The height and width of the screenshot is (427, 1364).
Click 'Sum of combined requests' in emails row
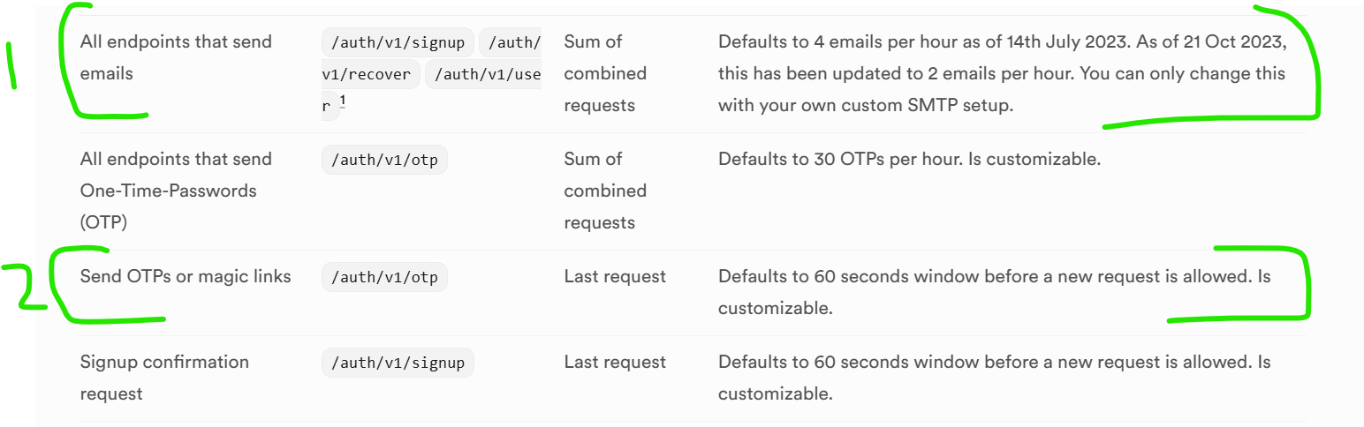point(604,73)
